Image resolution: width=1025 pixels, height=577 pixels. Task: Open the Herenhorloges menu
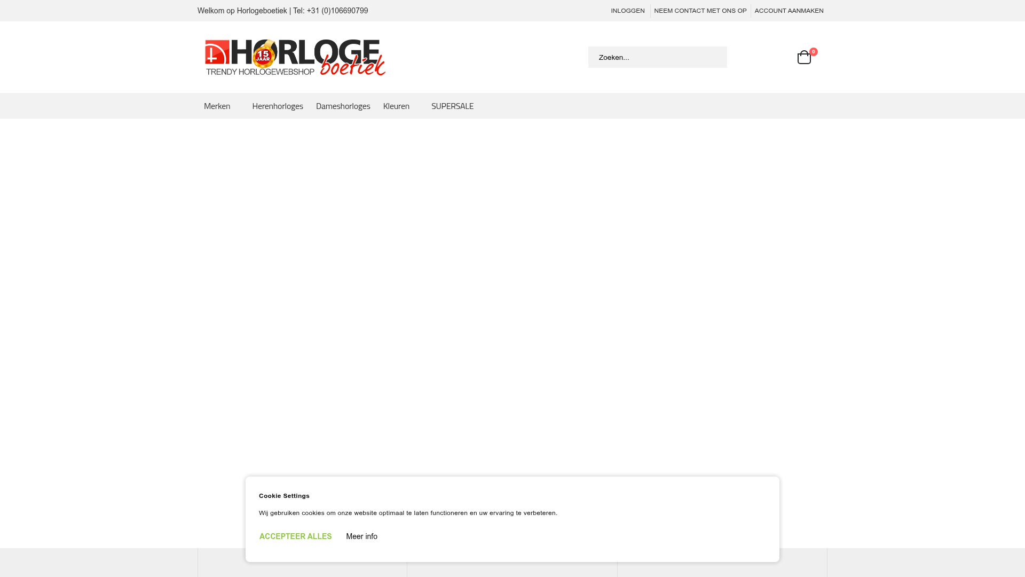coord(278,106)
